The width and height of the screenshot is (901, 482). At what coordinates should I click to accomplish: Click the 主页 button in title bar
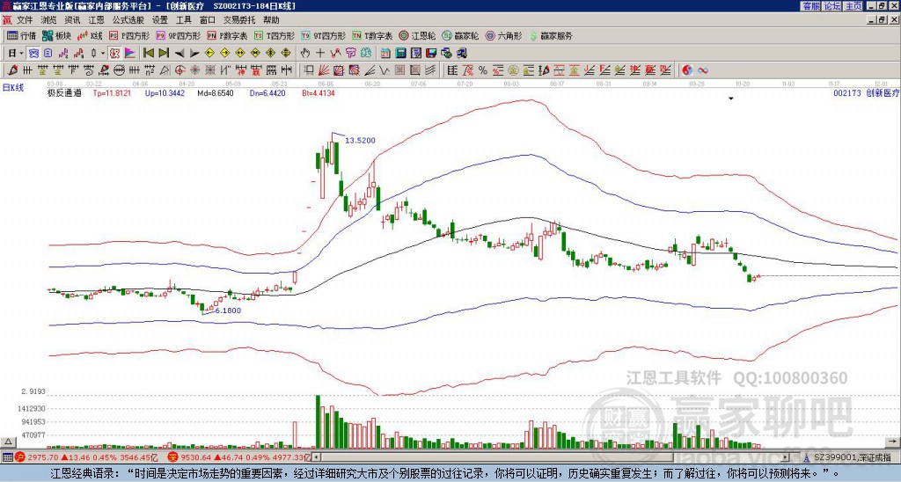(853, 6)
